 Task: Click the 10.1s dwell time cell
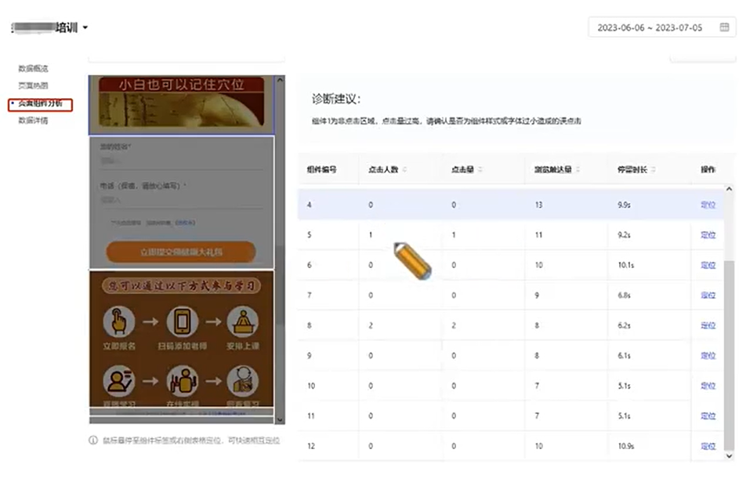click(626, 265)
